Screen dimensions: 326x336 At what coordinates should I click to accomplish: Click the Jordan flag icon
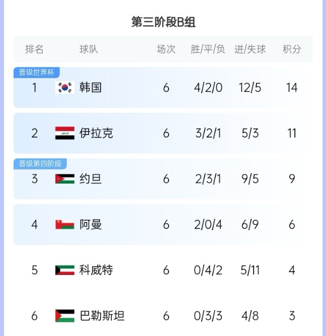coord(65,179)
